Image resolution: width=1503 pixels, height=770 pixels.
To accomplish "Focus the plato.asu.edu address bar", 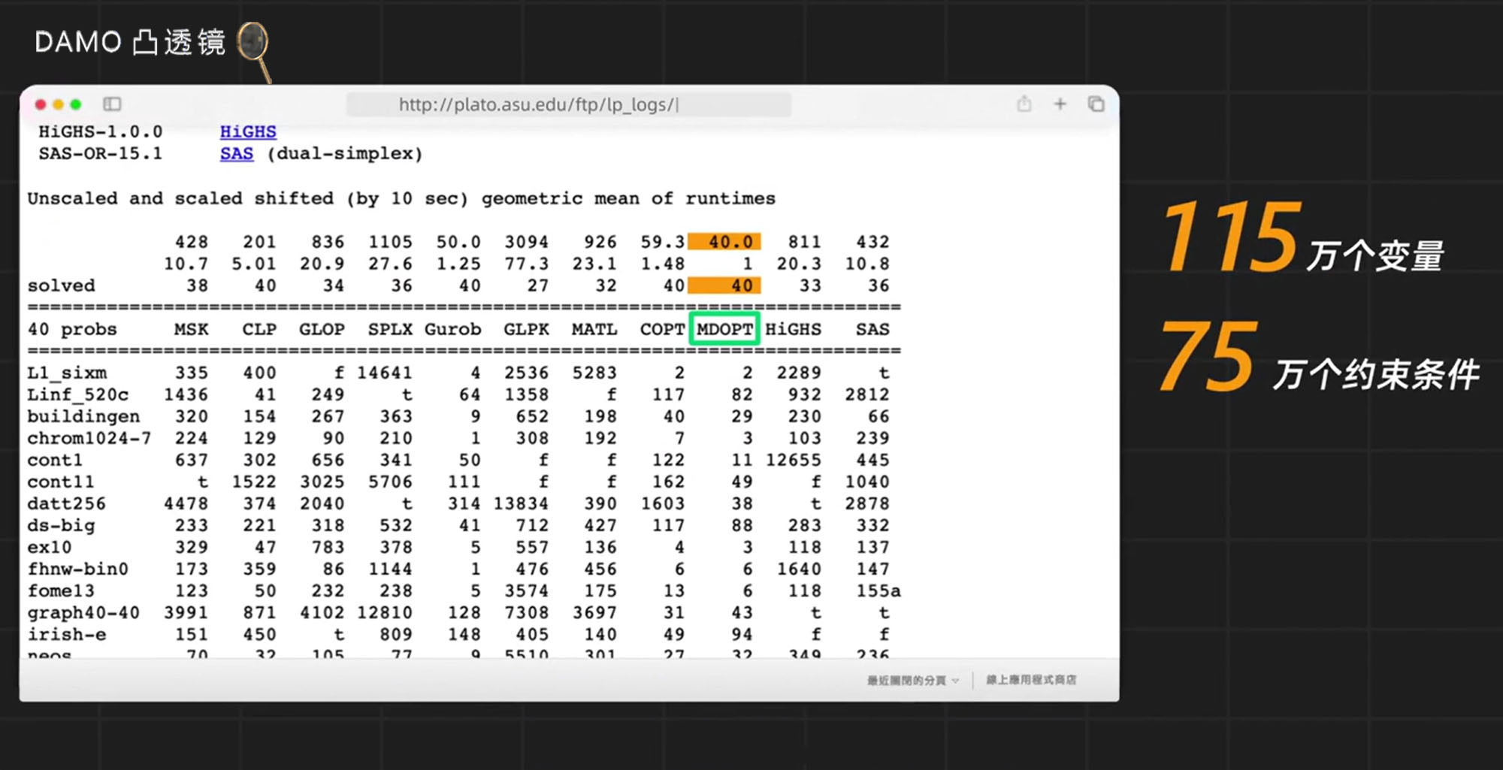I will [568, 104].
